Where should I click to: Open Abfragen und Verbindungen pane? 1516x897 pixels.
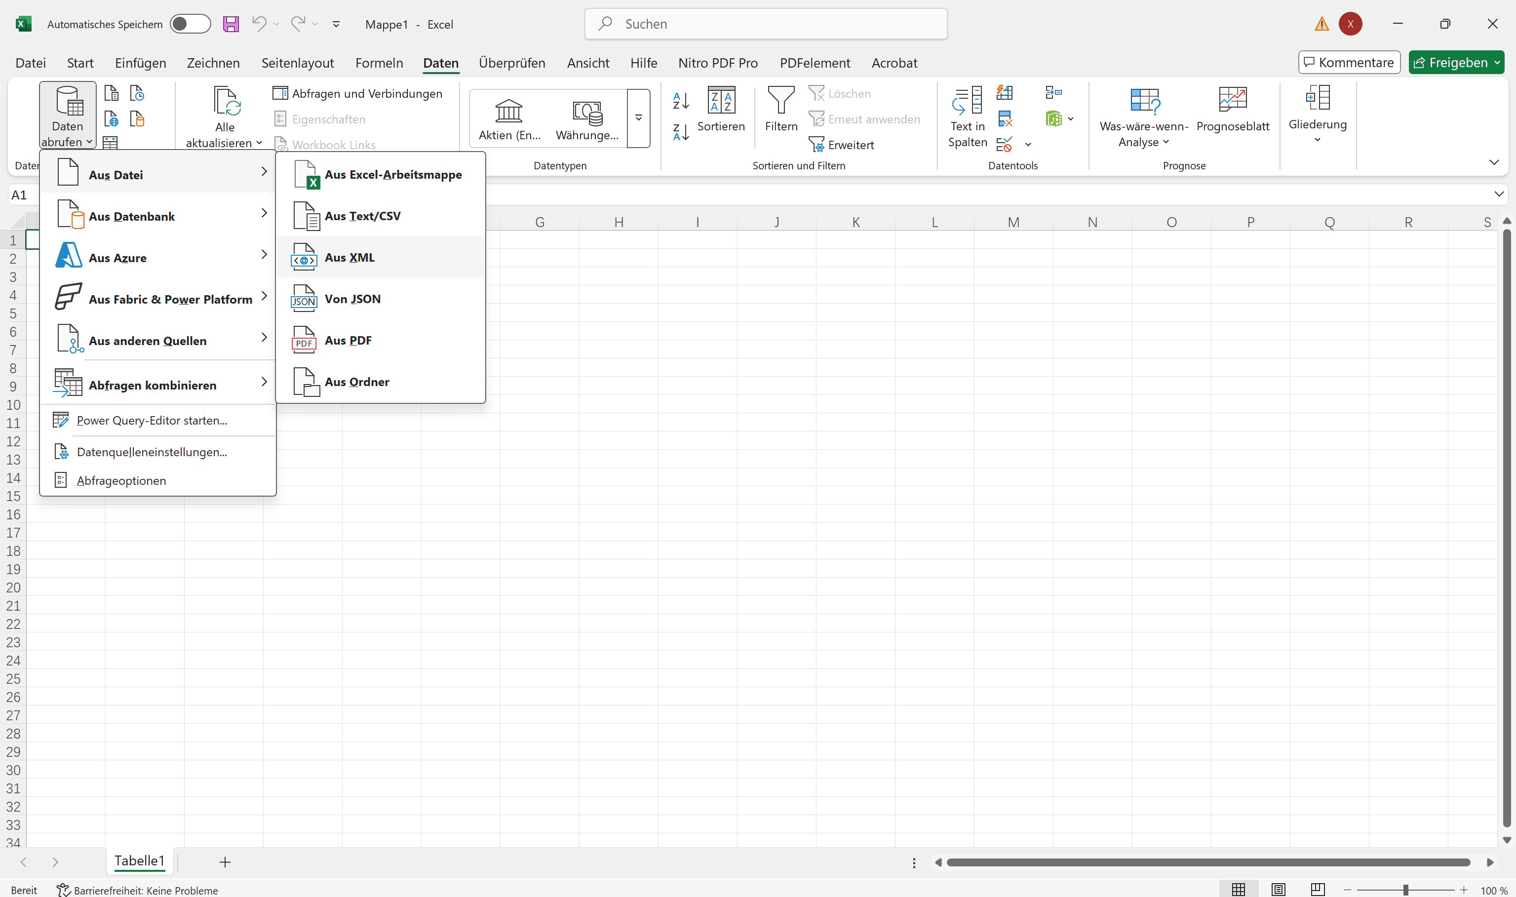point(358,93)
